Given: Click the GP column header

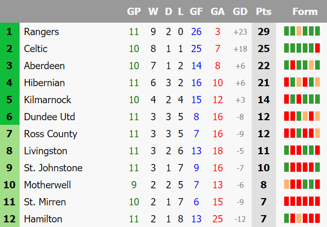Looking at the screenshot, I should [x=134, y=11].
